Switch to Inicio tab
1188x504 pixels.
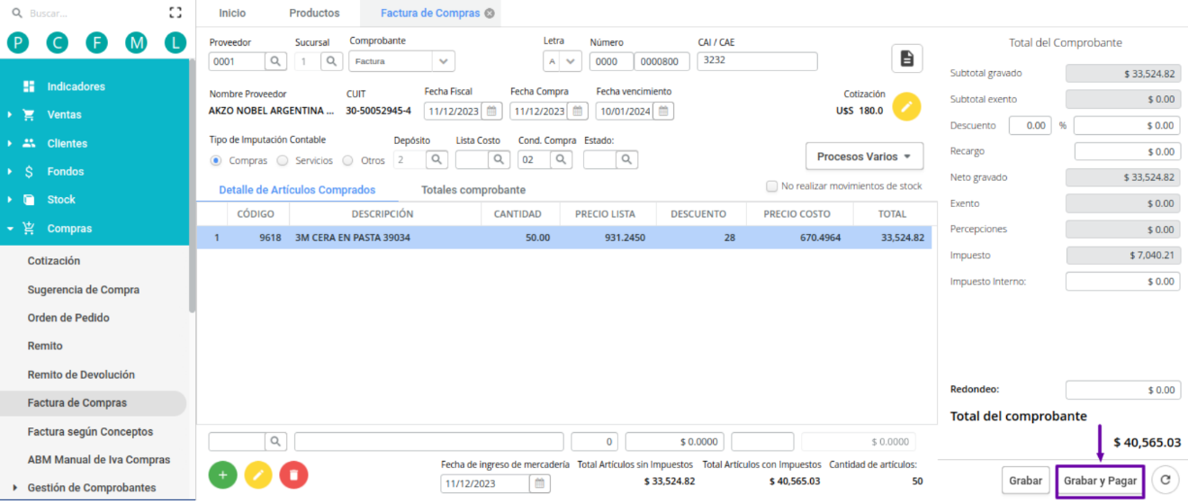pyautogui.click(x=232, y=13)
